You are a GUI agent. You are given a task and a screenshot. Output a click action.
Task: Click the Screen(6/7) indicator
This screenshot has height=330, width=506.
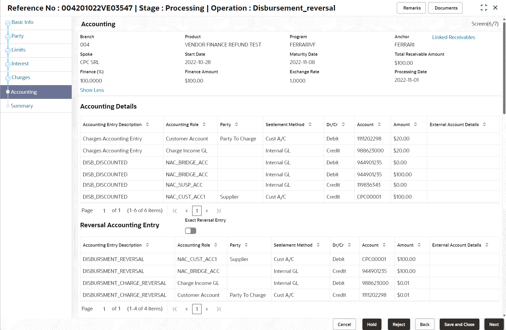coord(485,24)
